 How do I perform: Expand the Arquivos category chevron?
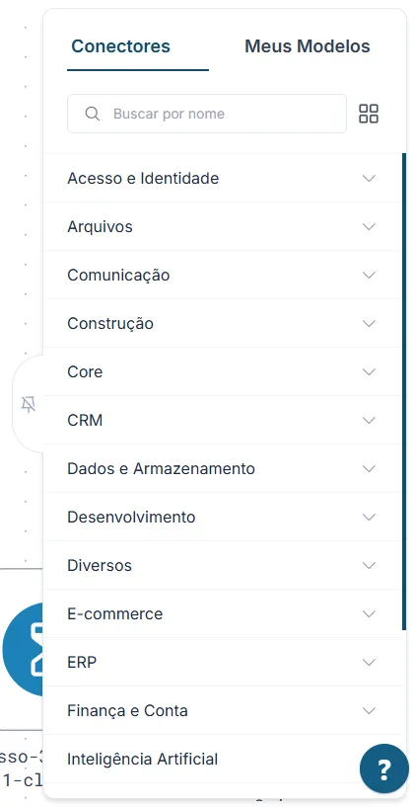click(x=369, y=227)
